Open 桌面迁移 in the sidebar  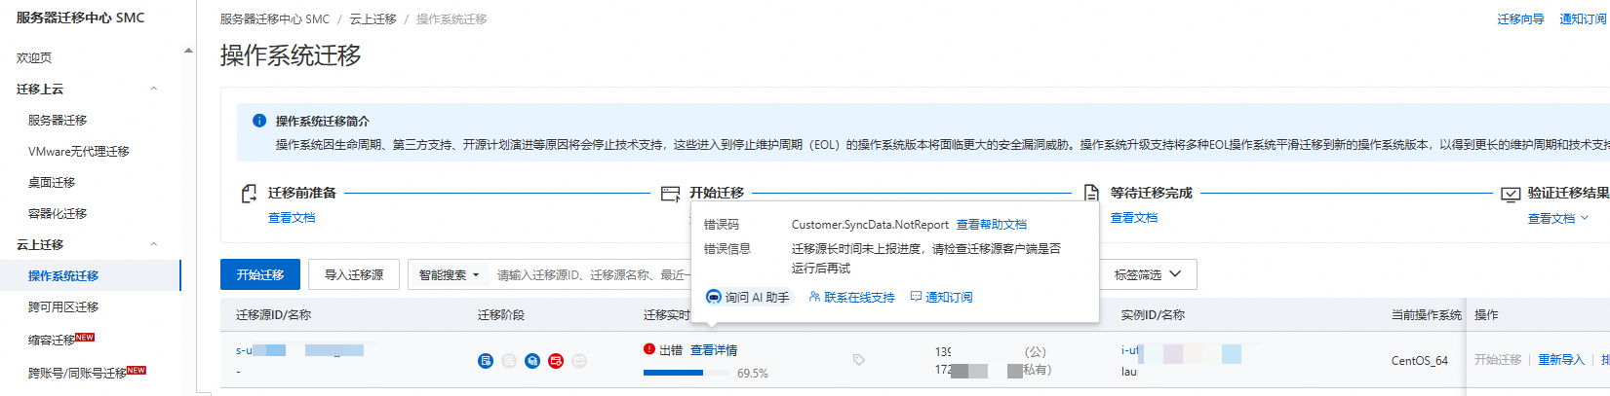(52, 182)
